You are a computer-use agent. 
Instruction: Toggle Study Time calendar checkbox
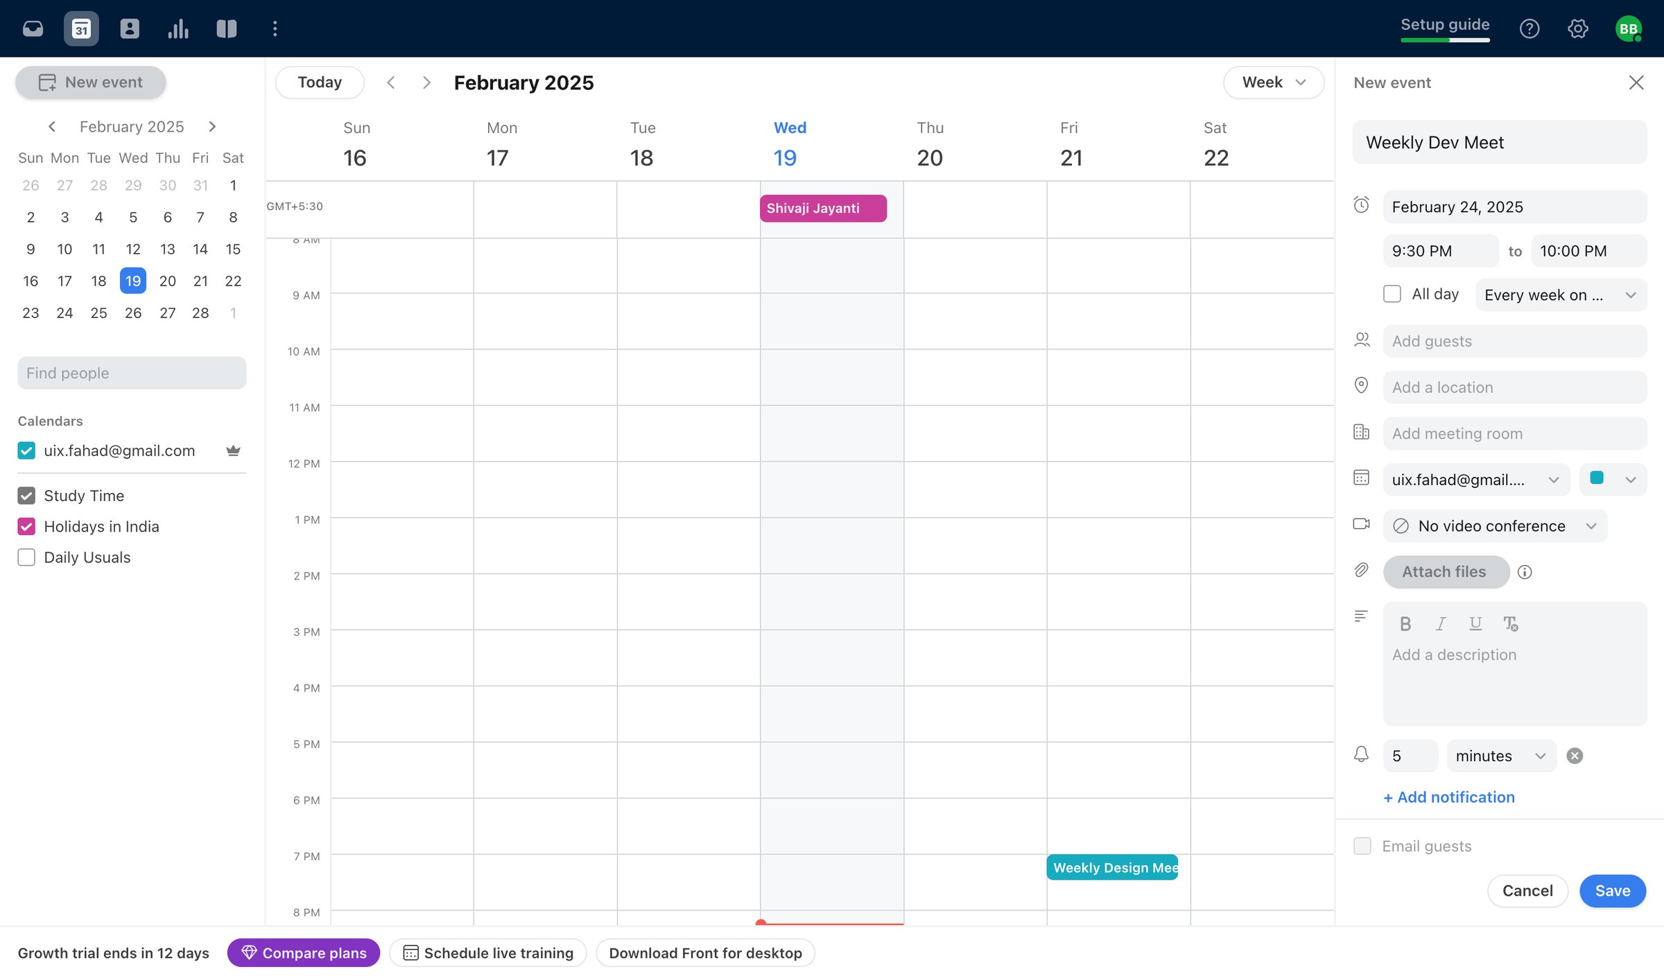(26, 496)
